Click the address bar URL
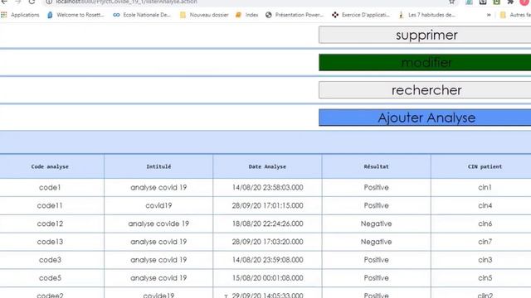 point(126,2)
